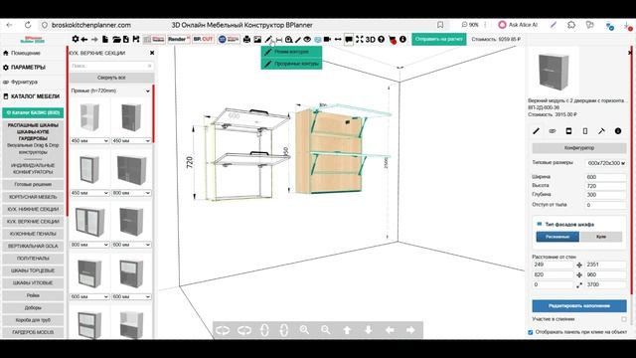636x358 pixels.
Task: Click the hammer tool icon in properties panel
Action: pos(601,131)
